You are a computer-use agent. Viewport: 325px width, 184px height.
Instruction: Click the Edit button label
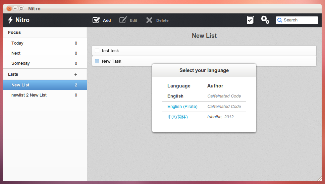(133, 20)
